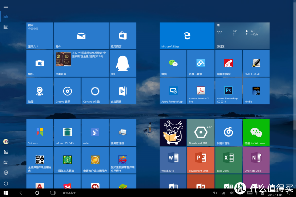Open the user account avatar in sidebar
Image resolution: width=296 pixels, height=197 pixels.
tap(6, 141)
